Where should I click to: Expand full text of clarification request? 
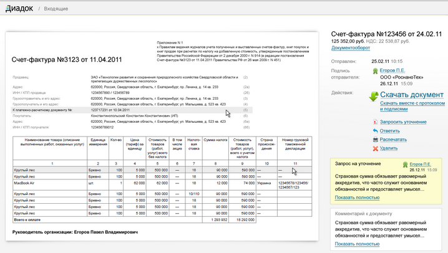coord(357,198)
